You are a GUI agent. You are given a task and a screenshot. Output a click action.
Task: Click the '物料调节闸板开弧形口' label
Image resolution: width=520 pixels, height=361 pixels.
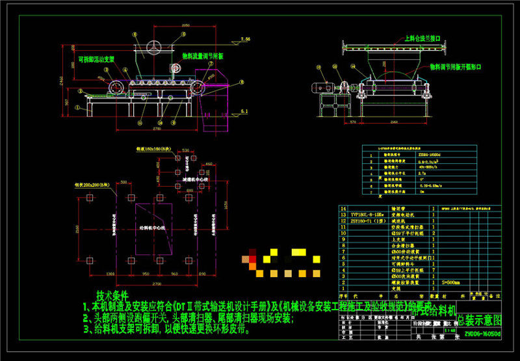(456, 67)
